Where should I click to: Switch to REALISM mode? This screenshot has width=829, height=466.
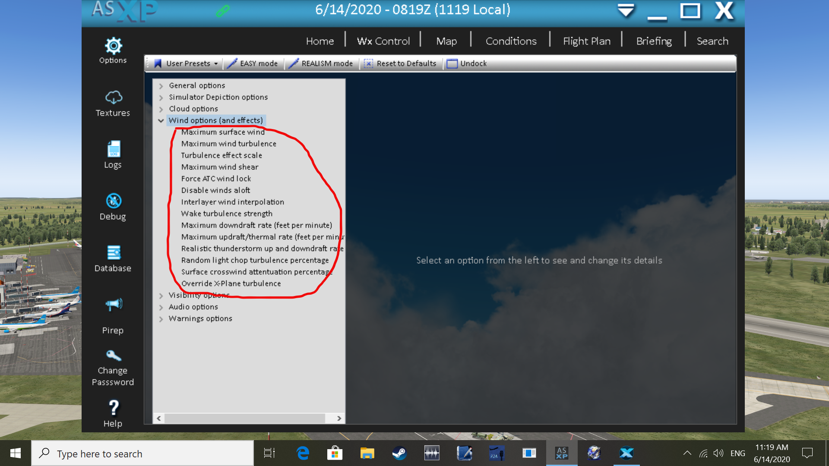[x=321, y=63]
